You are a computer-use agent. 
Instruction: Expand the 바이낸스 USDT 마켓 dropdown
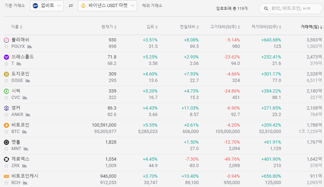(107, 6)
